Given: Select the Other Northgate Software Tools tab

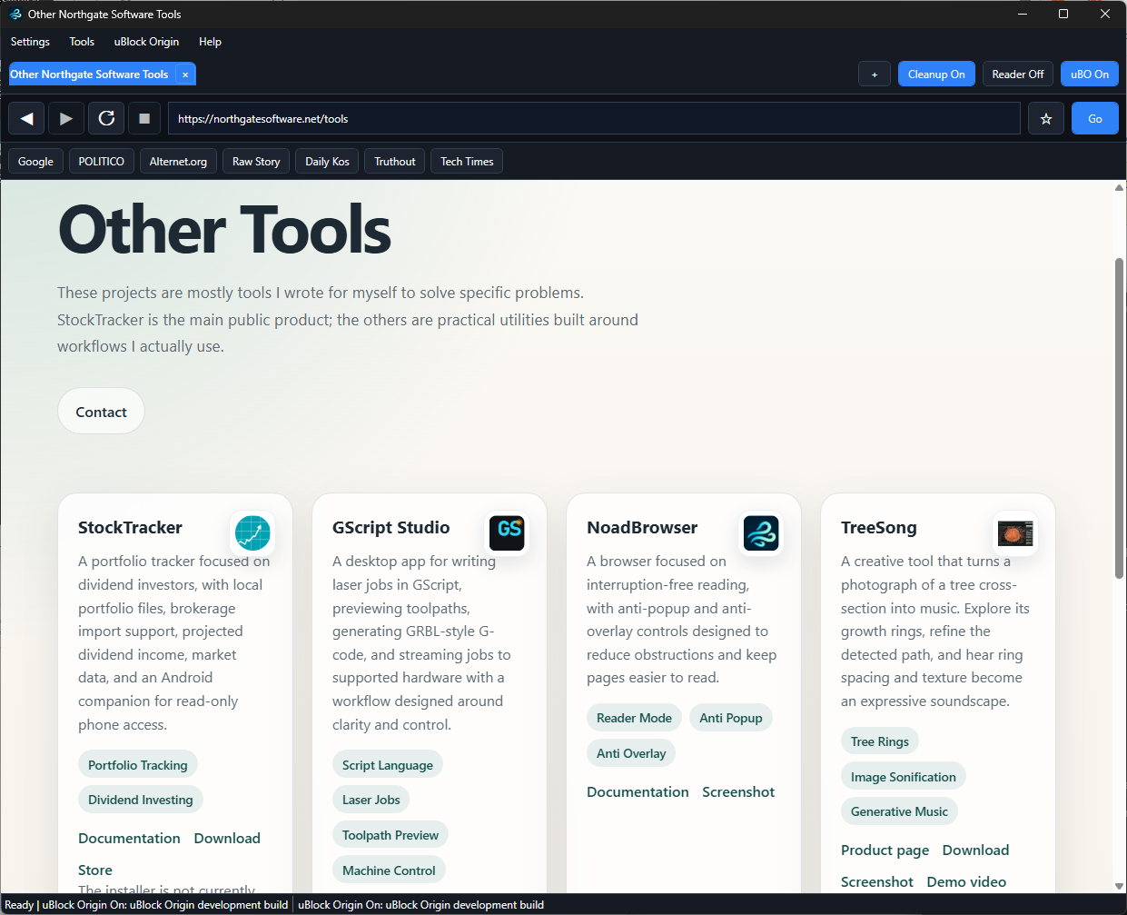Looking at the screenshot, I should [x=89, y=75].
